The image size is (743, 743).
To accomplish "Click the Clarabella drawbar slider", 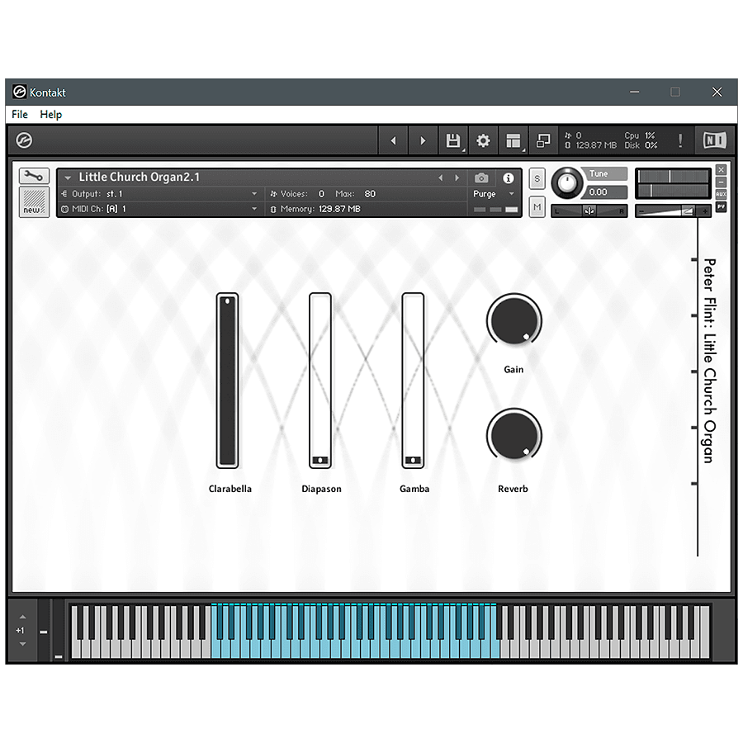I will click(228, 381).
